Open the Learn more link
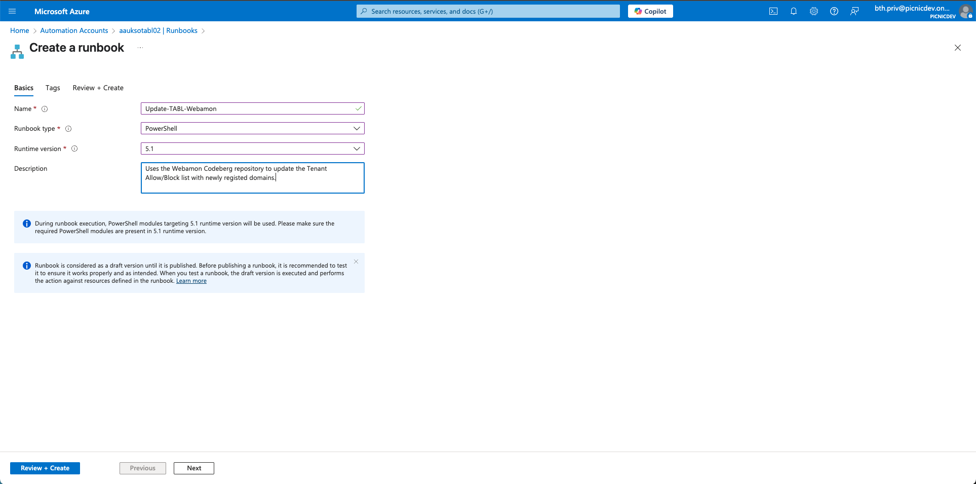Viewport: 976px width, 484px height. click(191, 281)
